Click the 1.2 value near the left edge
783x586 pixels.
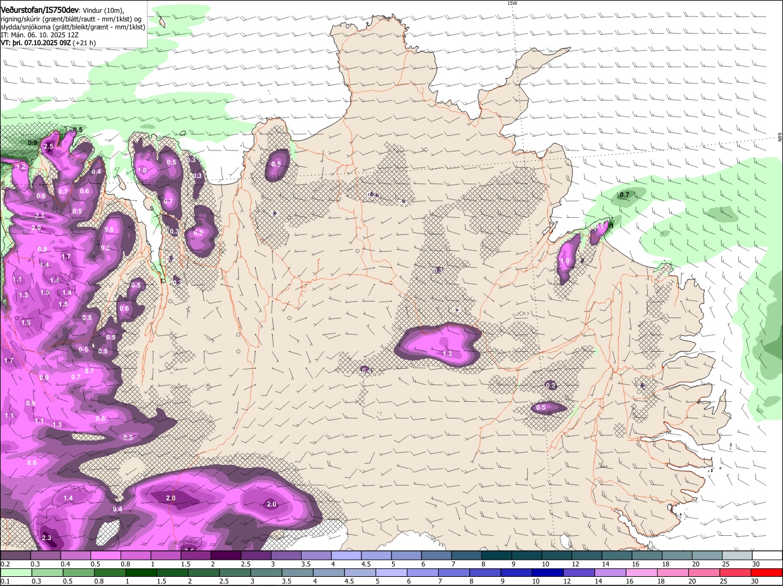point(20,166)
